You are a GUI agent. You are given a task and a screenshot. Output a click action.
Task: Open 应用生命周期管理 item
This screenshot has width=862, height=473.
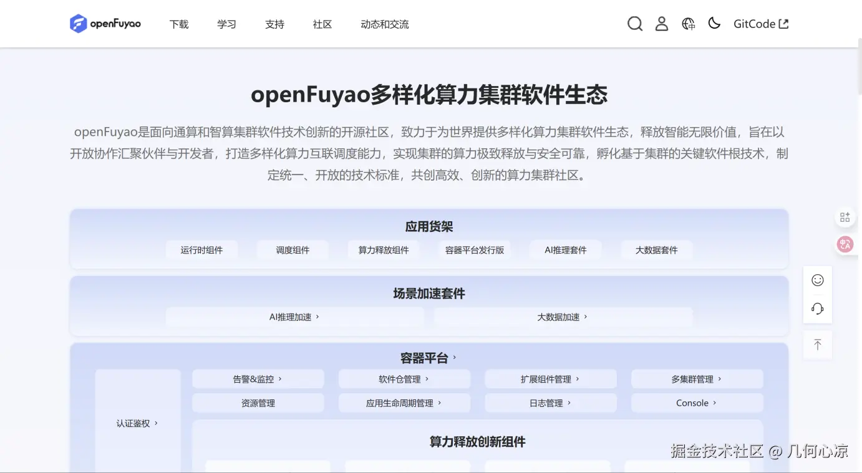click(x=404, y=403)
